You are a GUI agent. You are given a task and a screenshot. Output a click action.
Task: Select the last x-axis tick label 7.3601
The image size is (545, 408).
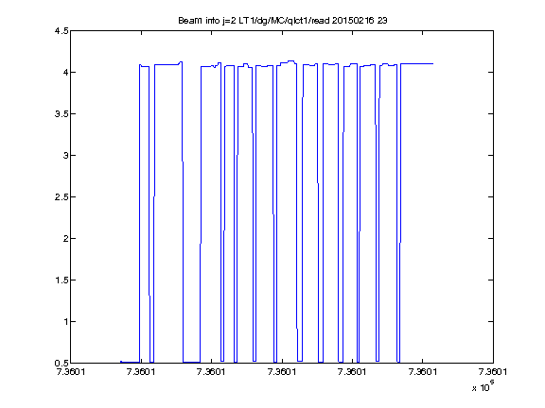[493, 372]
